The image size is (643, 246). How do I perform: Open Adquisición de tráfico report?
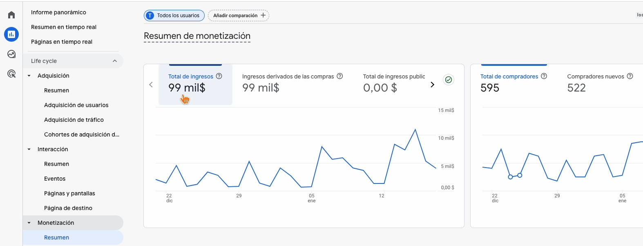pos(74,120)
